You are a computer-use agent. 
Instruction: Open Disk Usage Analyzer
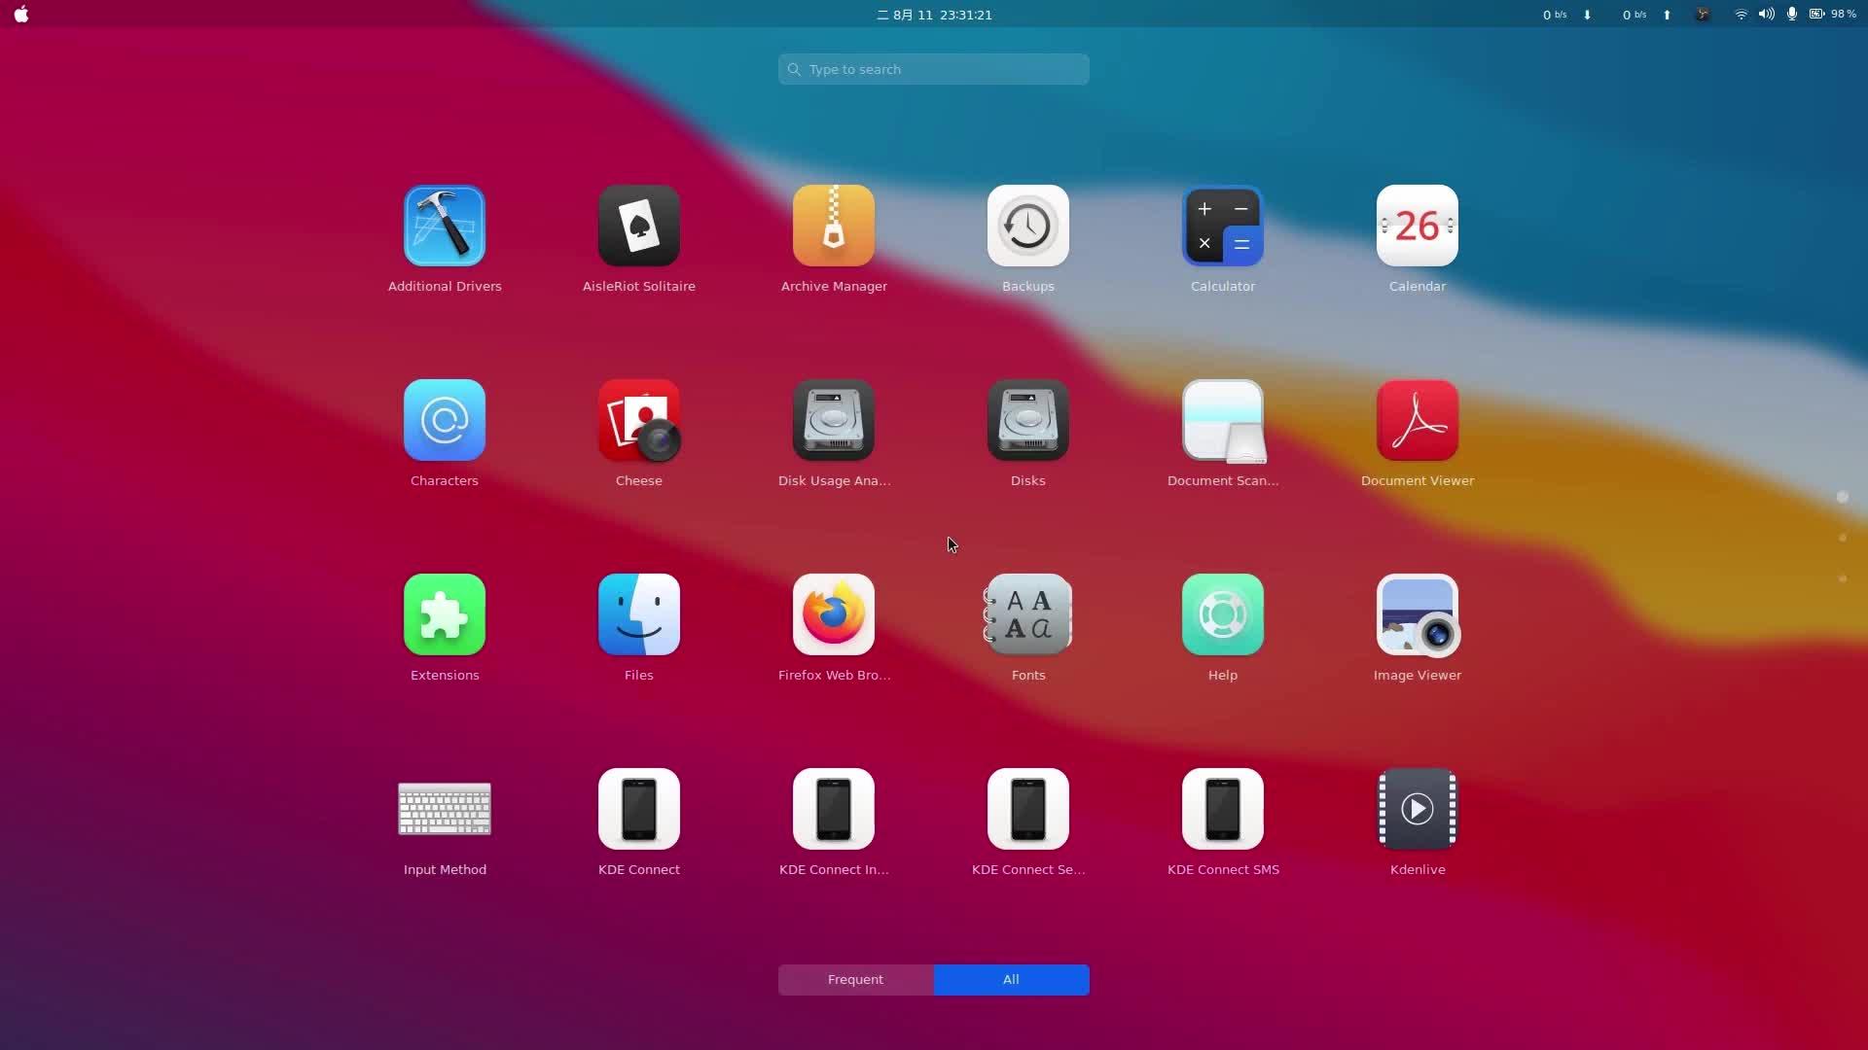coord(833,421)
